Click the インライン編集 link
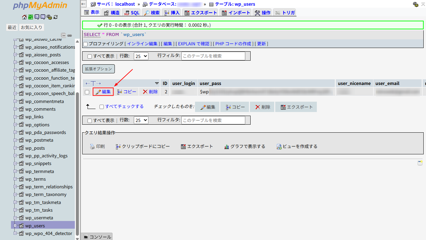The image size is (426, 240). 142,44
